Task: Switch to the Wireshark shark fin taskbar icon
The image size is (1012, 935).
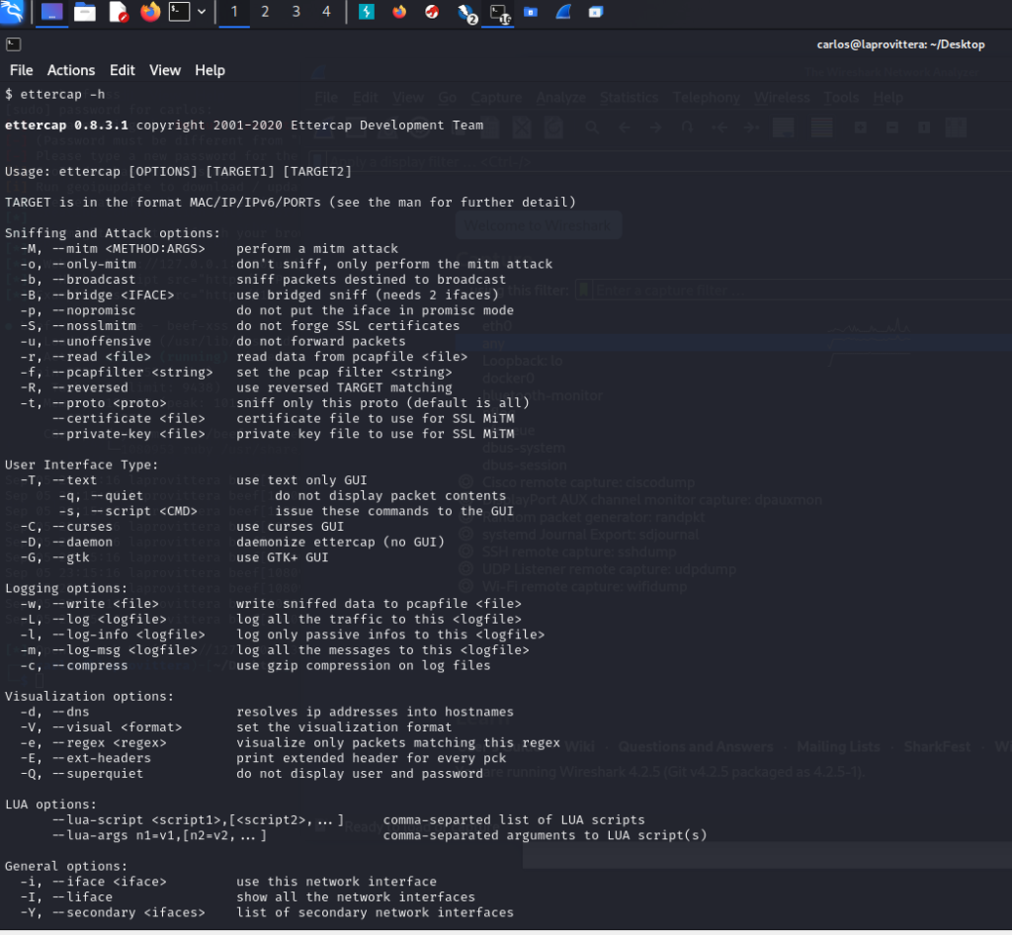Action: pos(563,12)
